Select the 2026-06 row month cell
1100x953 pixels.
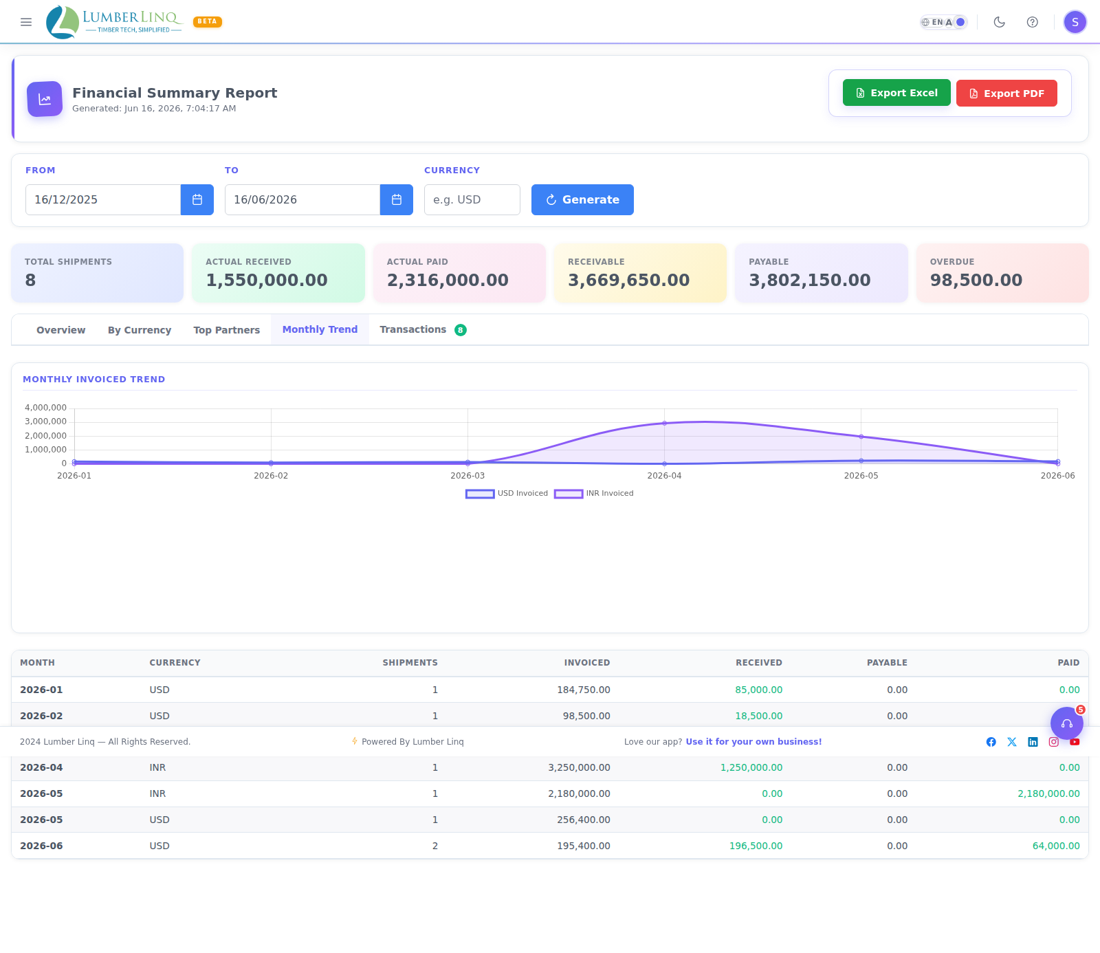41,846
